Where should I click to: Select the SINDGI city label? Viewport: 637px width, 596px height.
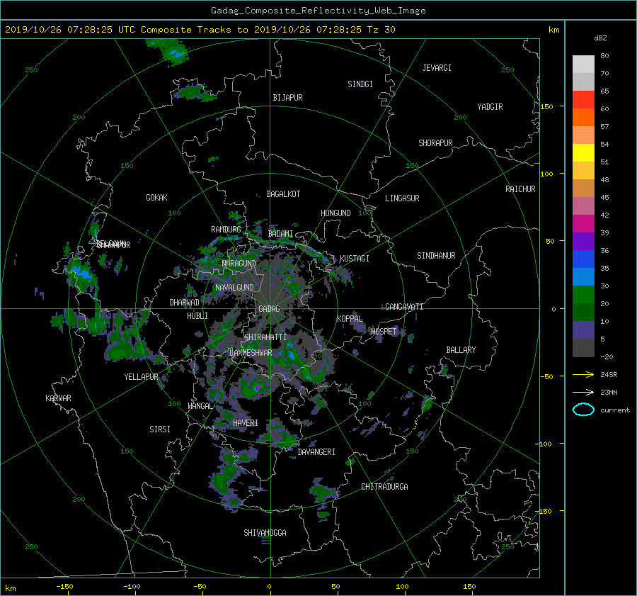[x=360, y=84]
